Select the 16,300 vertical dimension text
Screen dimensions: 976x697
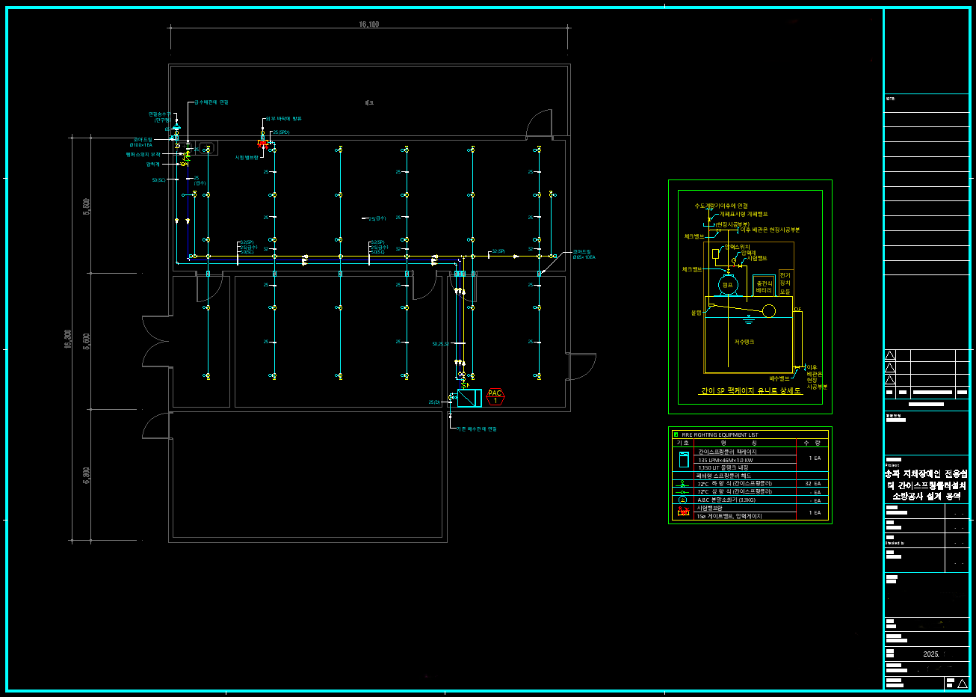tap(68, 340)
